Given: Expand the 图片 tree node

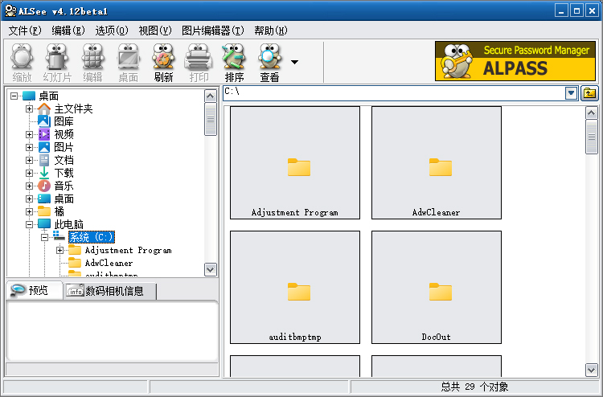Looking at the screenshot, I should pyautogui.click(x=29, y=147).
